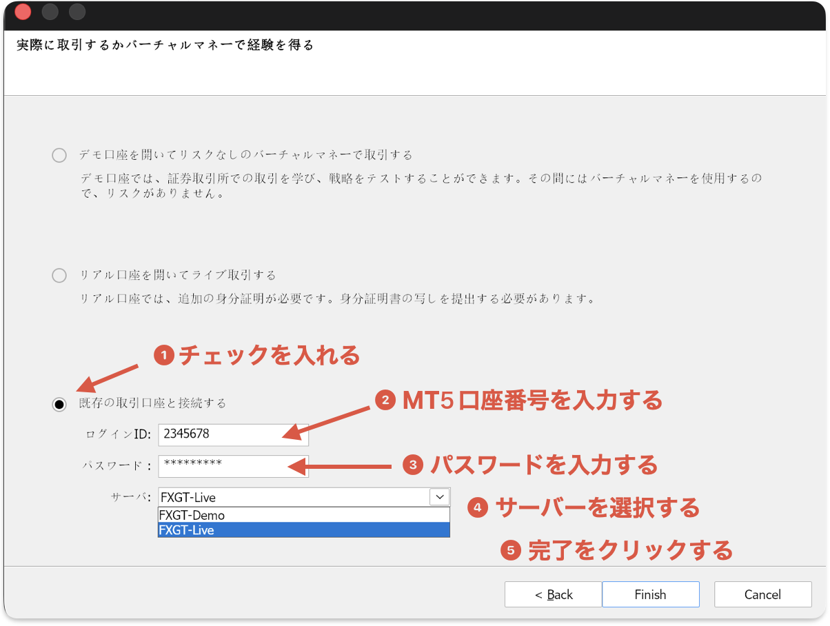Click the 'デモ口座を開いて' option label text

pyautogui.click(x=247, y=155)
